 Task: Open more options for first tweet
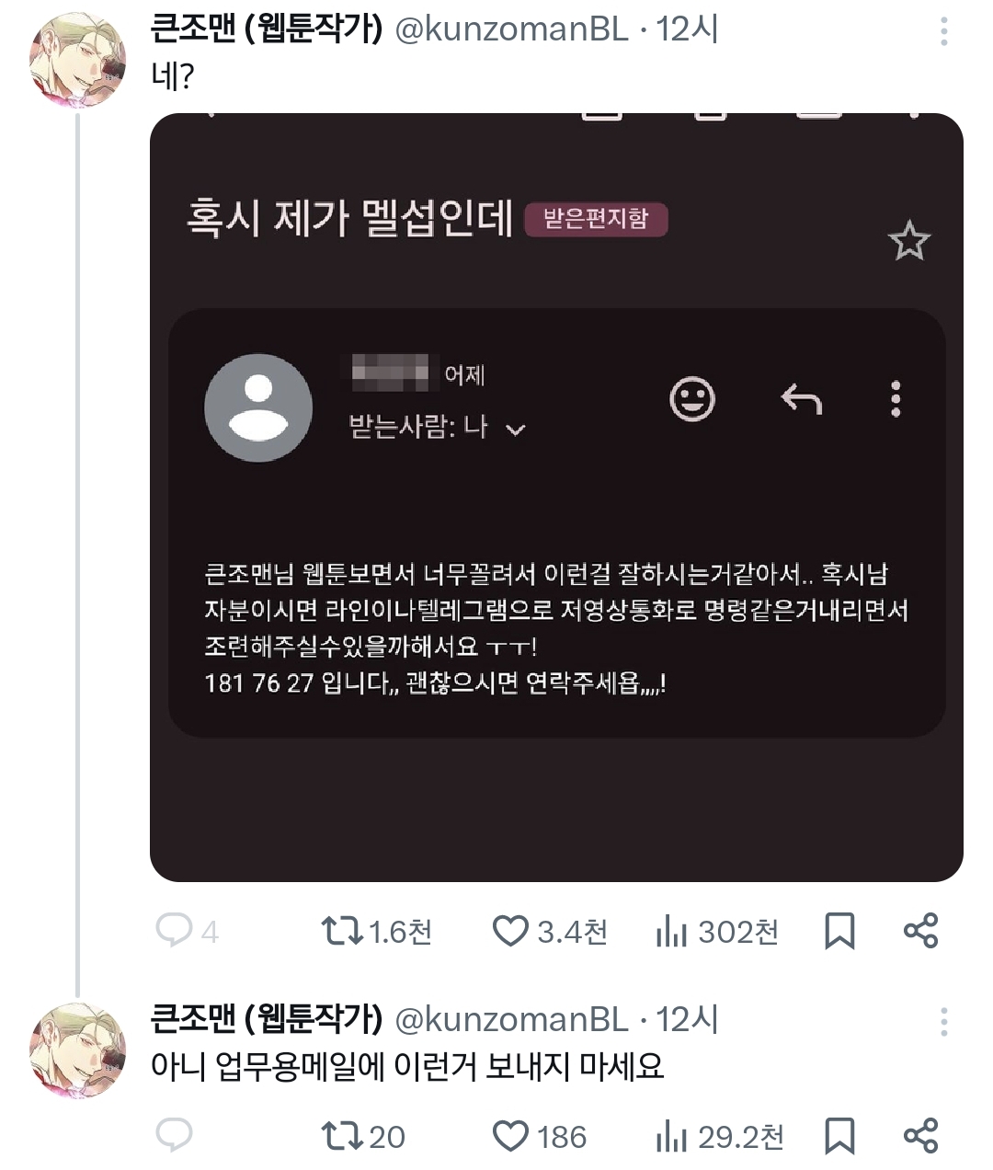click(x=943, y=33)
